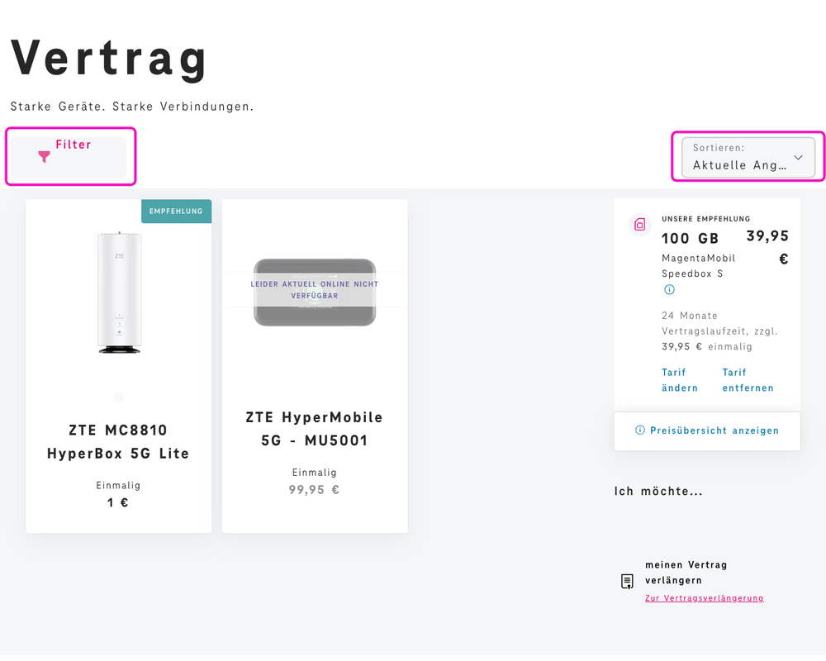Click Tarif entfernen
Viewport: 826px width, 661px height.
[747, 380]
